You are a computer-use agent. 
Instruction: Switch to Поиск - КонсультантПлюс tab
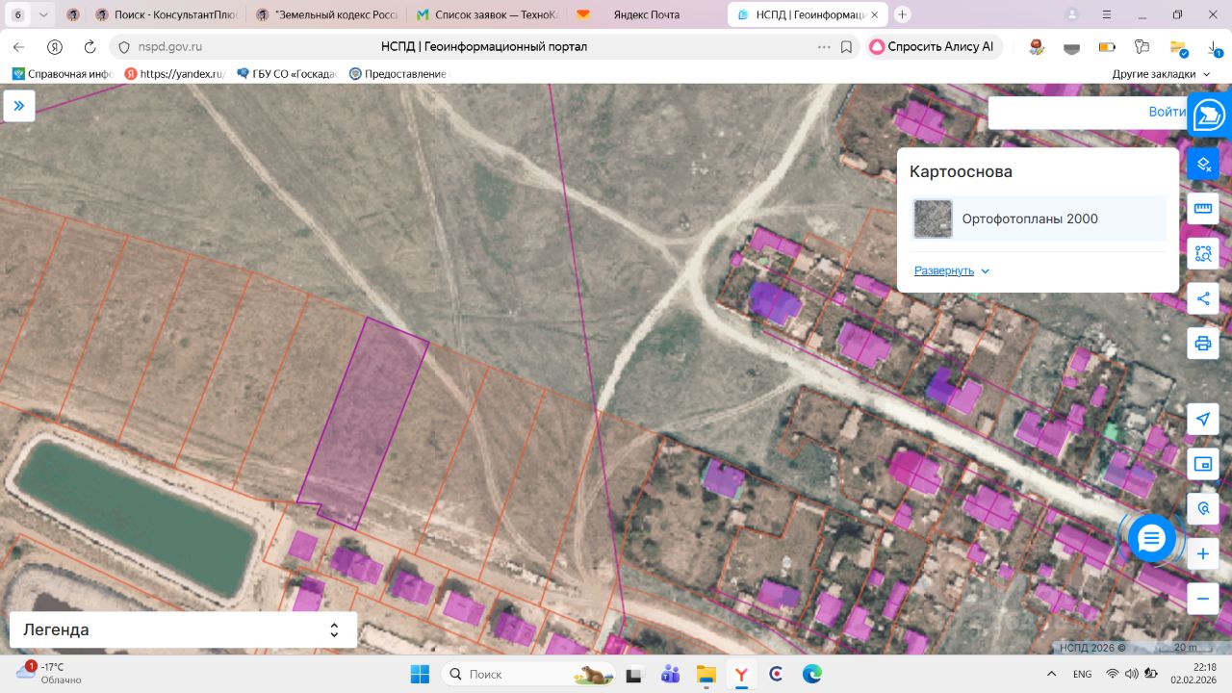(168, 14)
